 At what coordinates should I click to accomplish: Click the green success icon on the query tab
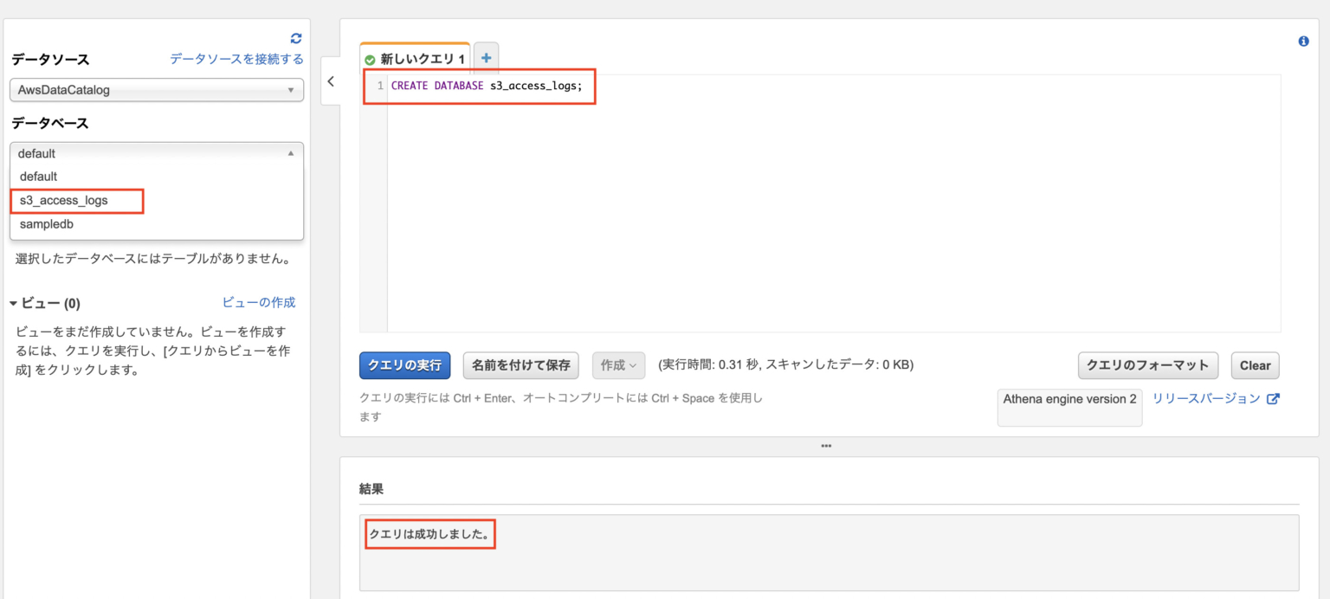pyautogui.click(x=371, y=60)
